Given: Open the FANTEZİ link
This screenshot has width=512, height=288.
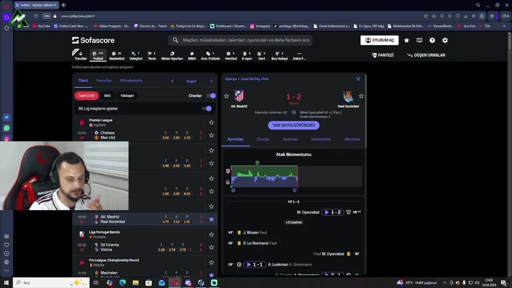Looking at the screenshot, I should (382, 55).
